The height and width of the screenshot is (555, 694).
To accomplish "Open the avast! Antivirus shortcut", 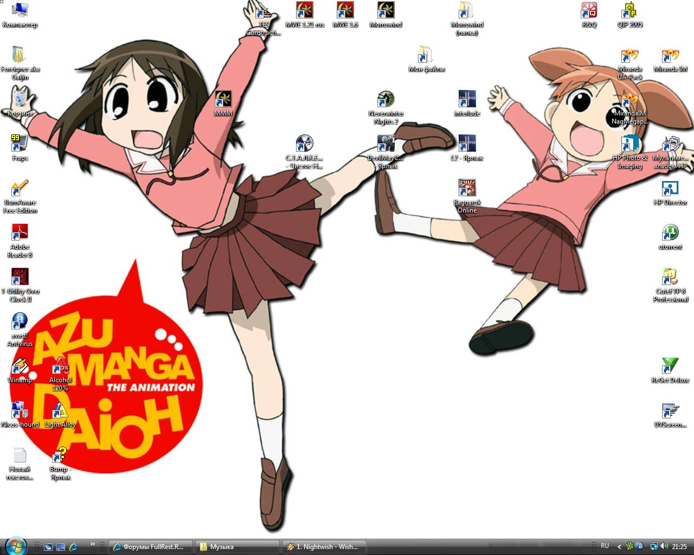I will click(x=20, y=330).
